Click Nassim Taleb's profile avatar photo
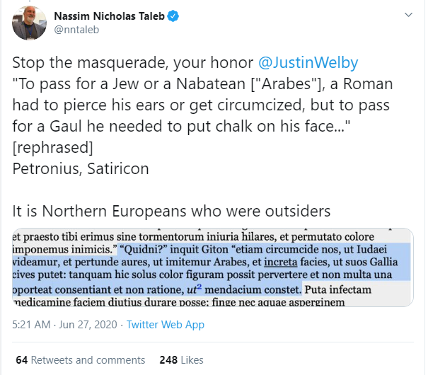This screenshot has width=445, height=375. 29,26
